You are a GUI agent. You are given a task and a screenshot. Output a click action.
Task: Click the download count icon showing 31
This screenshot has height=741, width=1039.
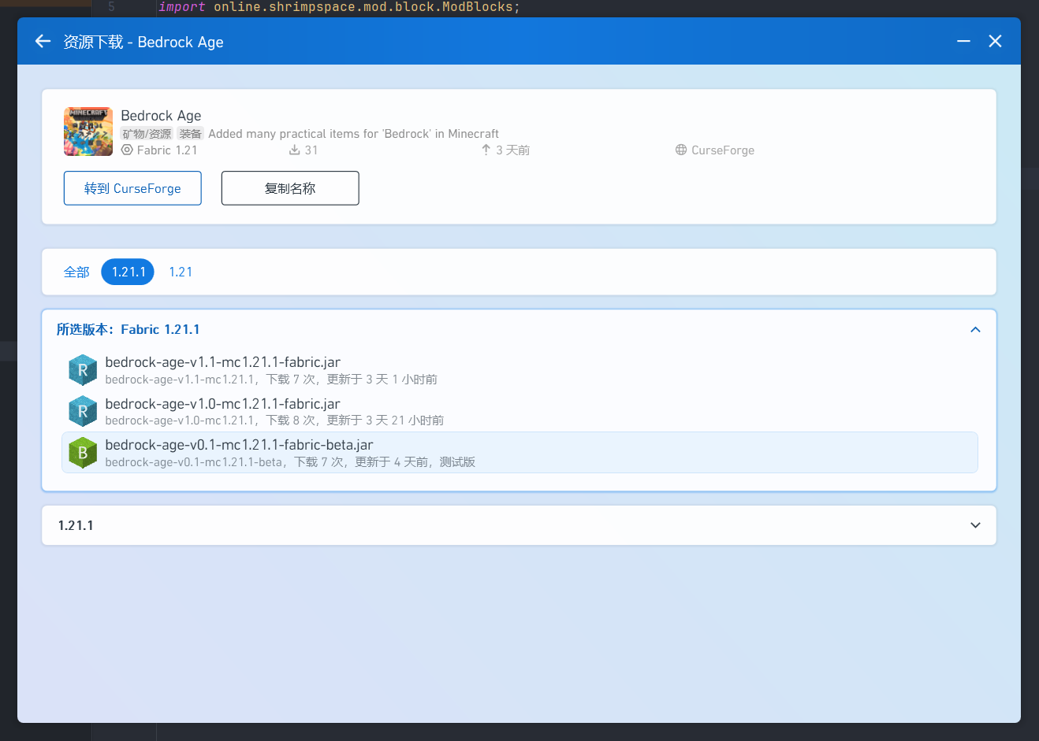295,150
